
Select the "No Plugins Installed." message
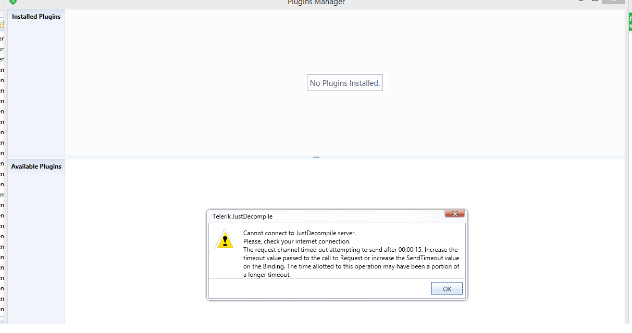345,83
